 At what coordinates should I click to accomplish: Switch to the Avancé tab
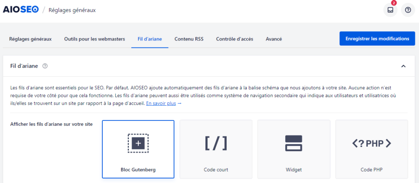274,39
